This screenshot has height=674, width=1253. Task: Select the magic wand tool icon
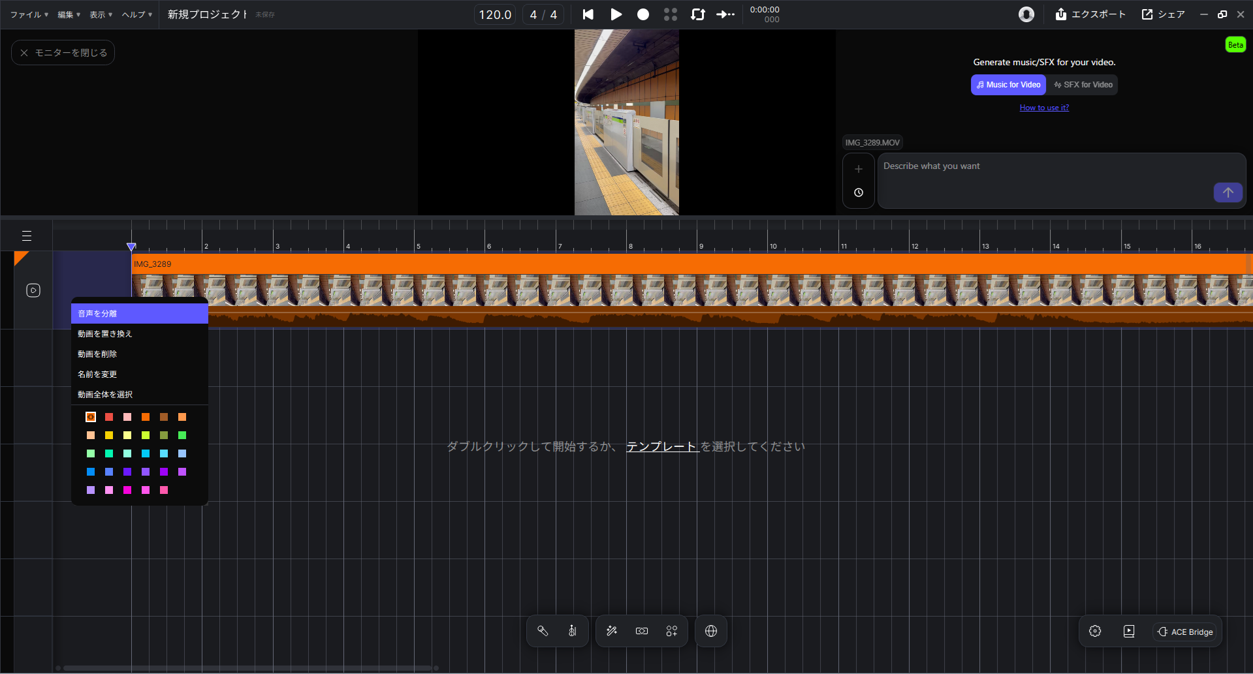612,631
